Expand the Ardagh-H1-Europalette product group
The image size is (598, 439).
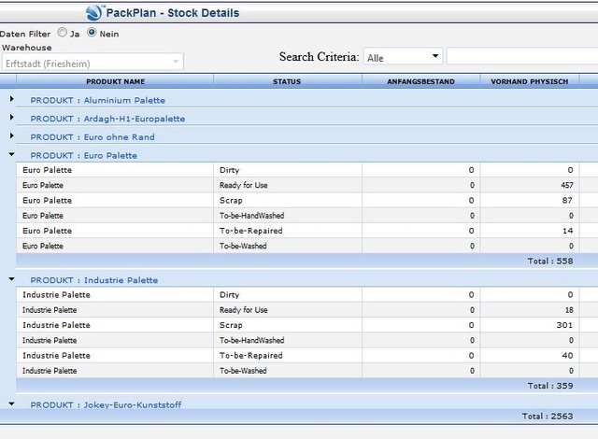click(12, 118)
